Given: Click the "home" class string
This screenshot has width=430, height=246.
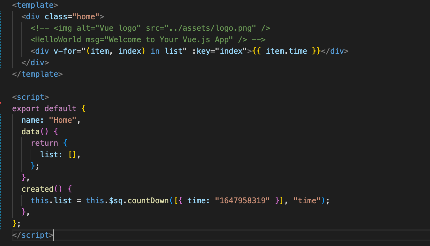Looking at the screenshot, I should click(86, 17).
